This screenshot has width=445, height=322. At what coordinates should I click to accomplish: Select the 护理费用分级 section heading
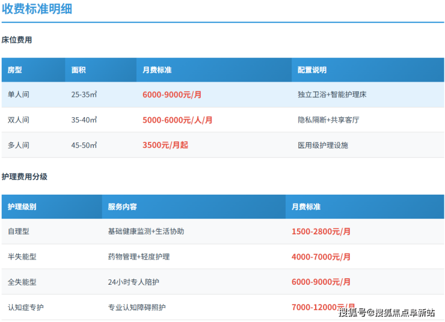[x=25, y=177]
